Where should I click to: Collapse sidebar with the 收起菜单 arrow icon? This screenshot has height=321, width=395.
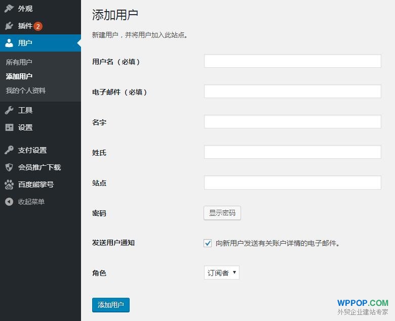click(x=9, y=202)
